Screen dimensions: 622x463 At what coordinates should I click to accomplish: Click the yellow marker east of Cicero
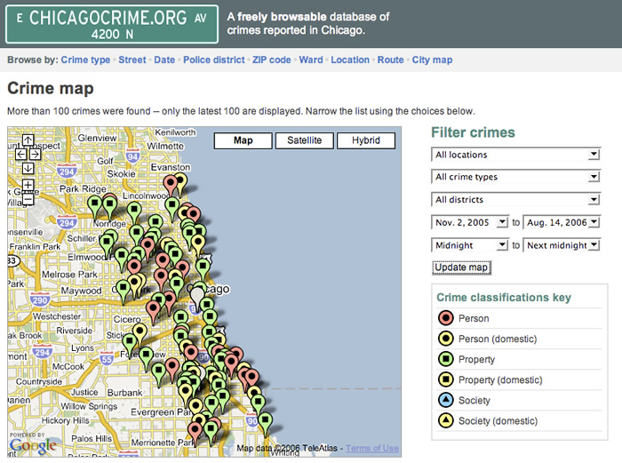140,333
